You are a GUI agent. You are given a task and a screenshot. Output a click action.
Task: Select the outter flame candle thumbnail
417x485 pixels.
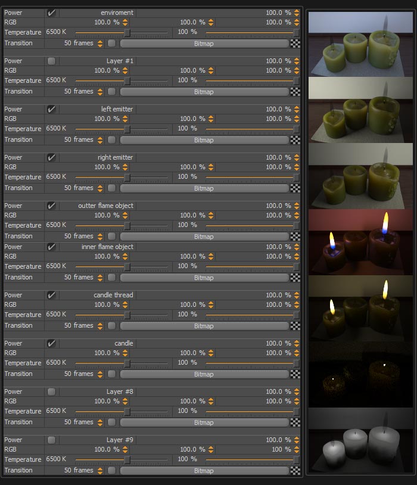(360, 242)
